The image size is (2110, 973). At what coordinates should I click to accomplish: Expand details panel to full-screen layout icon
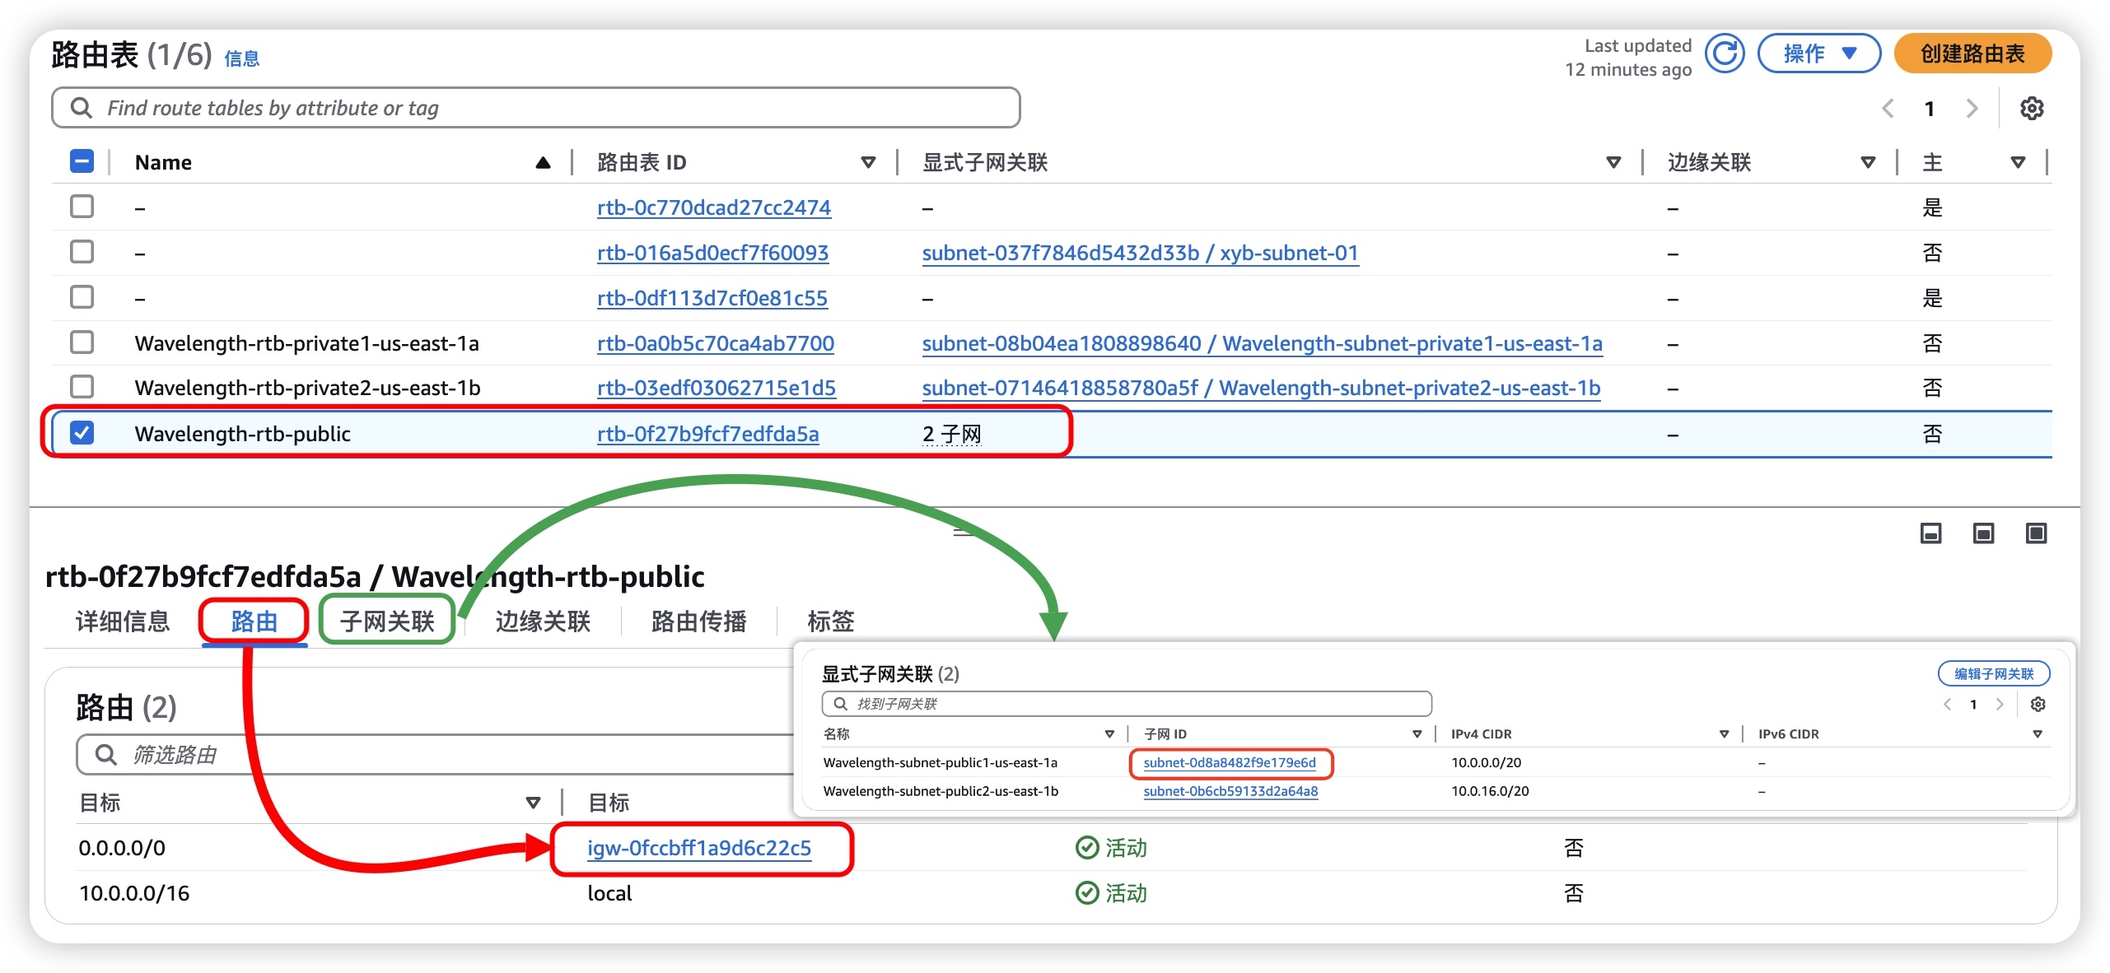coord(2036,533)
